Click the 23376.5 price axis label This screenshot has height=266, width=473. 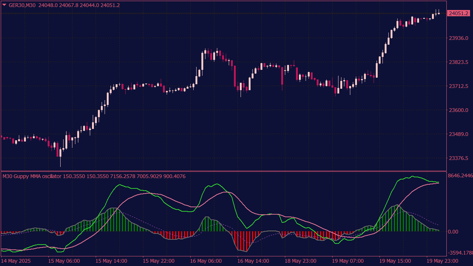(458, 158)
